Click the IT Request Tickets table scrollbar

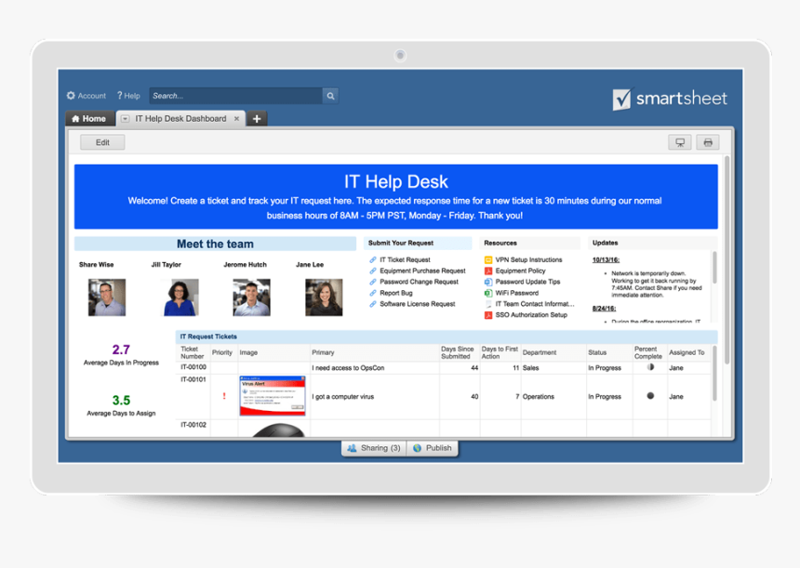coord(714,373)
